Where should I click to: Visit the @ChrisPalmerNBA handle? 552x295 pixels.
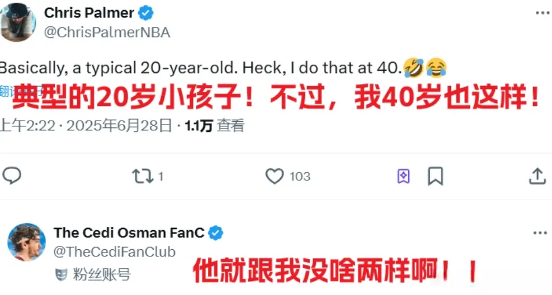coord(106,32)
